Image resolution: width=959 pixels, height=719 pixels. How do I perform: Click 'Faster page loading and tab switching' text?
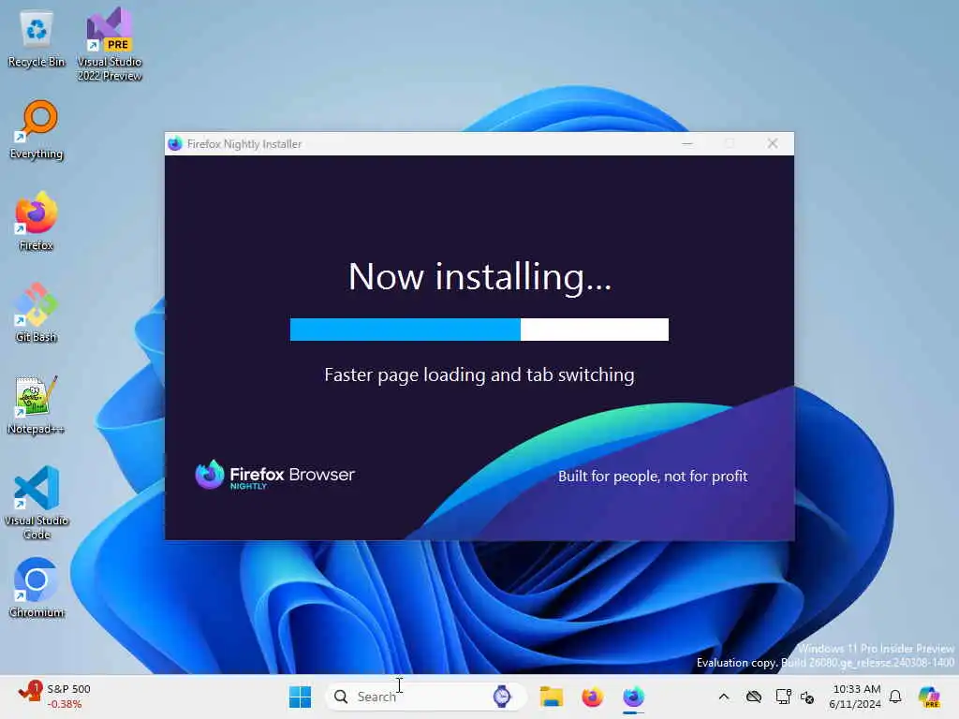tap(479, 374)
